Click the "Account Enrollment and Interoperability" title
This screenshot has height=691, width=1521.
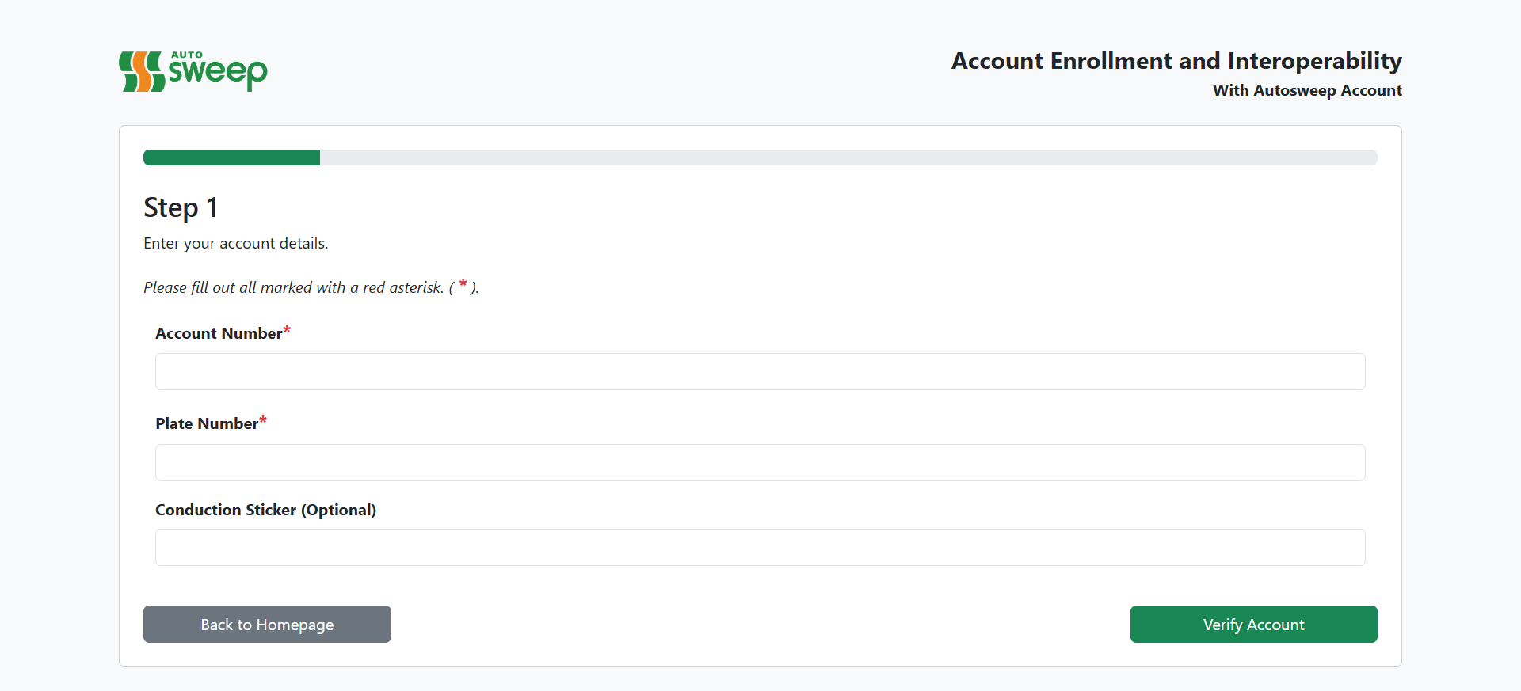coord(1176,61)
